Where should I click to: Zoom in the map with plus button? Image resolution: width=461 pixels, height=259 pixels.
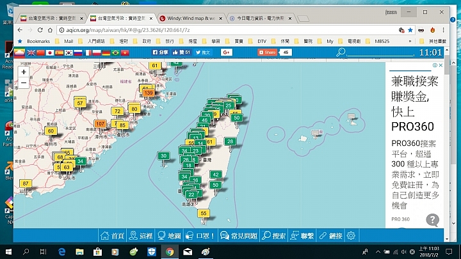(24, 72)
